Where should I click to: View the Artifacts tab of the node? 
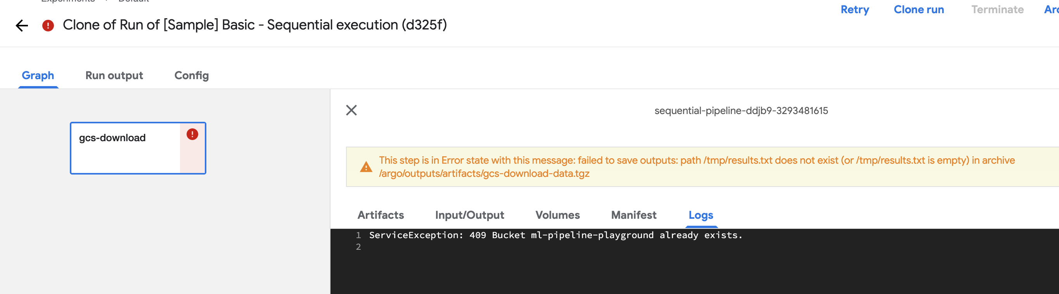(x=381, y=214)
